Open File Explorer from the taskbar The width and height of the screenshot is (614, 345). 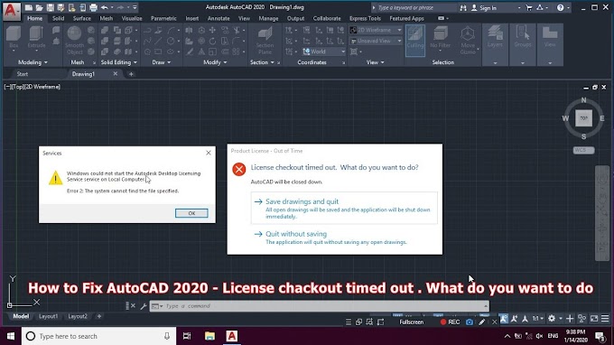[209, 336]
